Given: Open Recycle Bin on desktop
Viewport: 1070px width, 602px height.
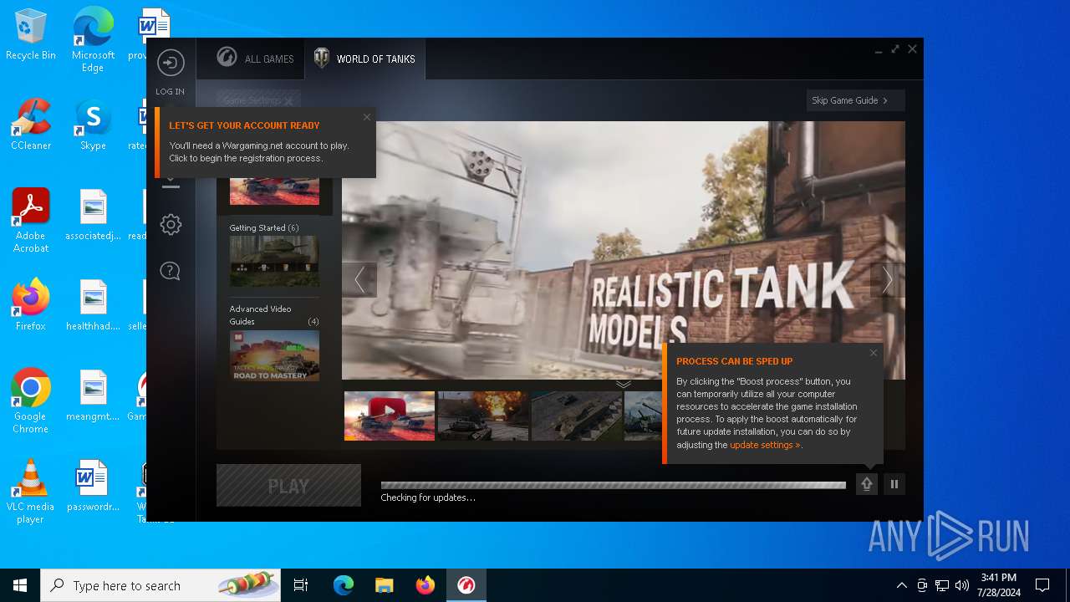Looking at the screenshot, I should [x=31, y=35].
